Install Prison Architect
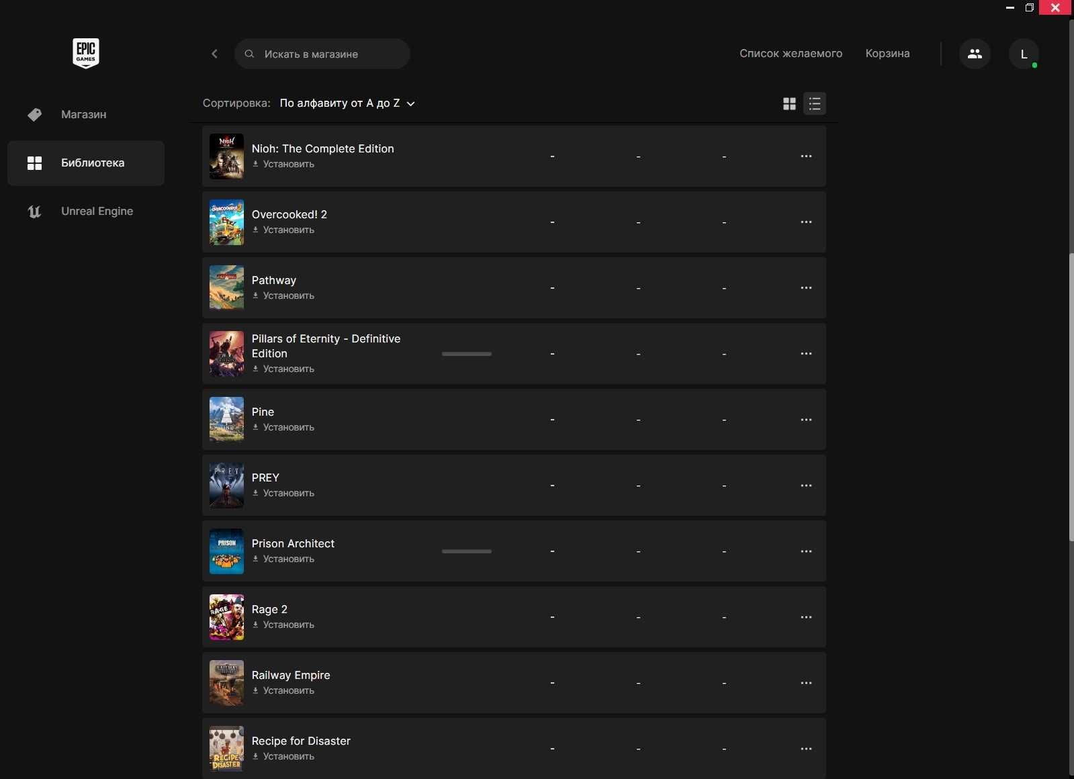 tap(283, 559)
